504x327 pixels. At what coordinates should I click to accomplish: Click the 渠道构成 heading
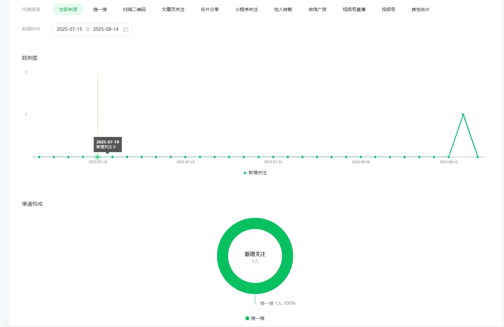[x=32, y=204]
